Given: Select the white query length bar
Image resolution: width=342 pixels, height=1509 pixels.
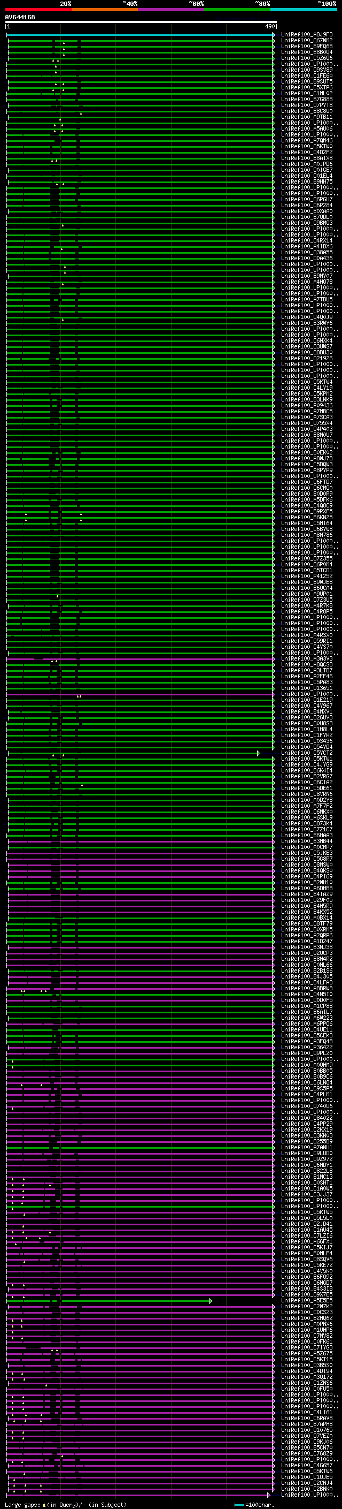Looking at the screenshot, I should click(141, 21).
